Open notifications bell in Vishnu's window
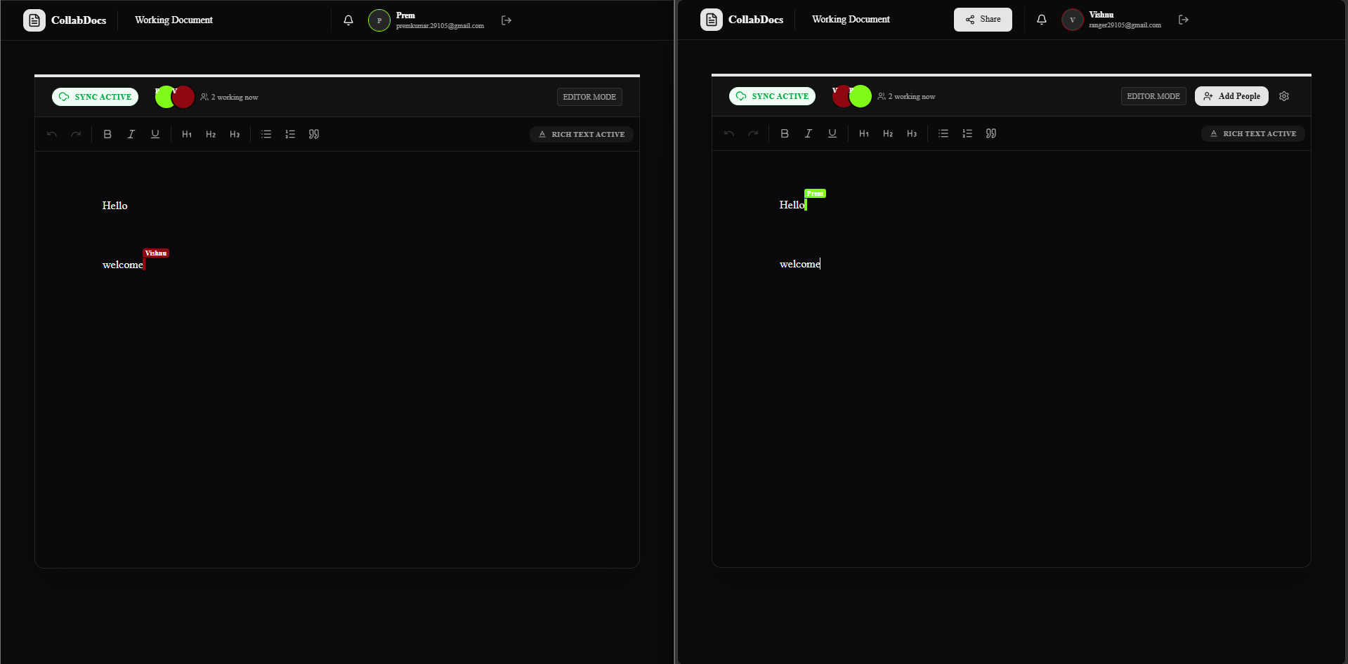 (x=1042, y=20)
